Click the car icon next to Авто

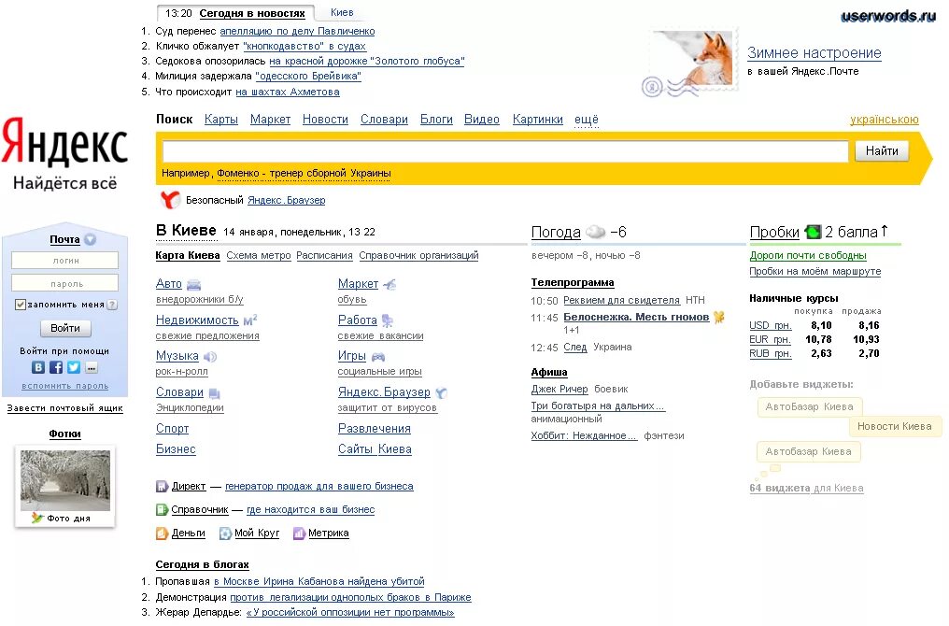click(x=193, y=285)
